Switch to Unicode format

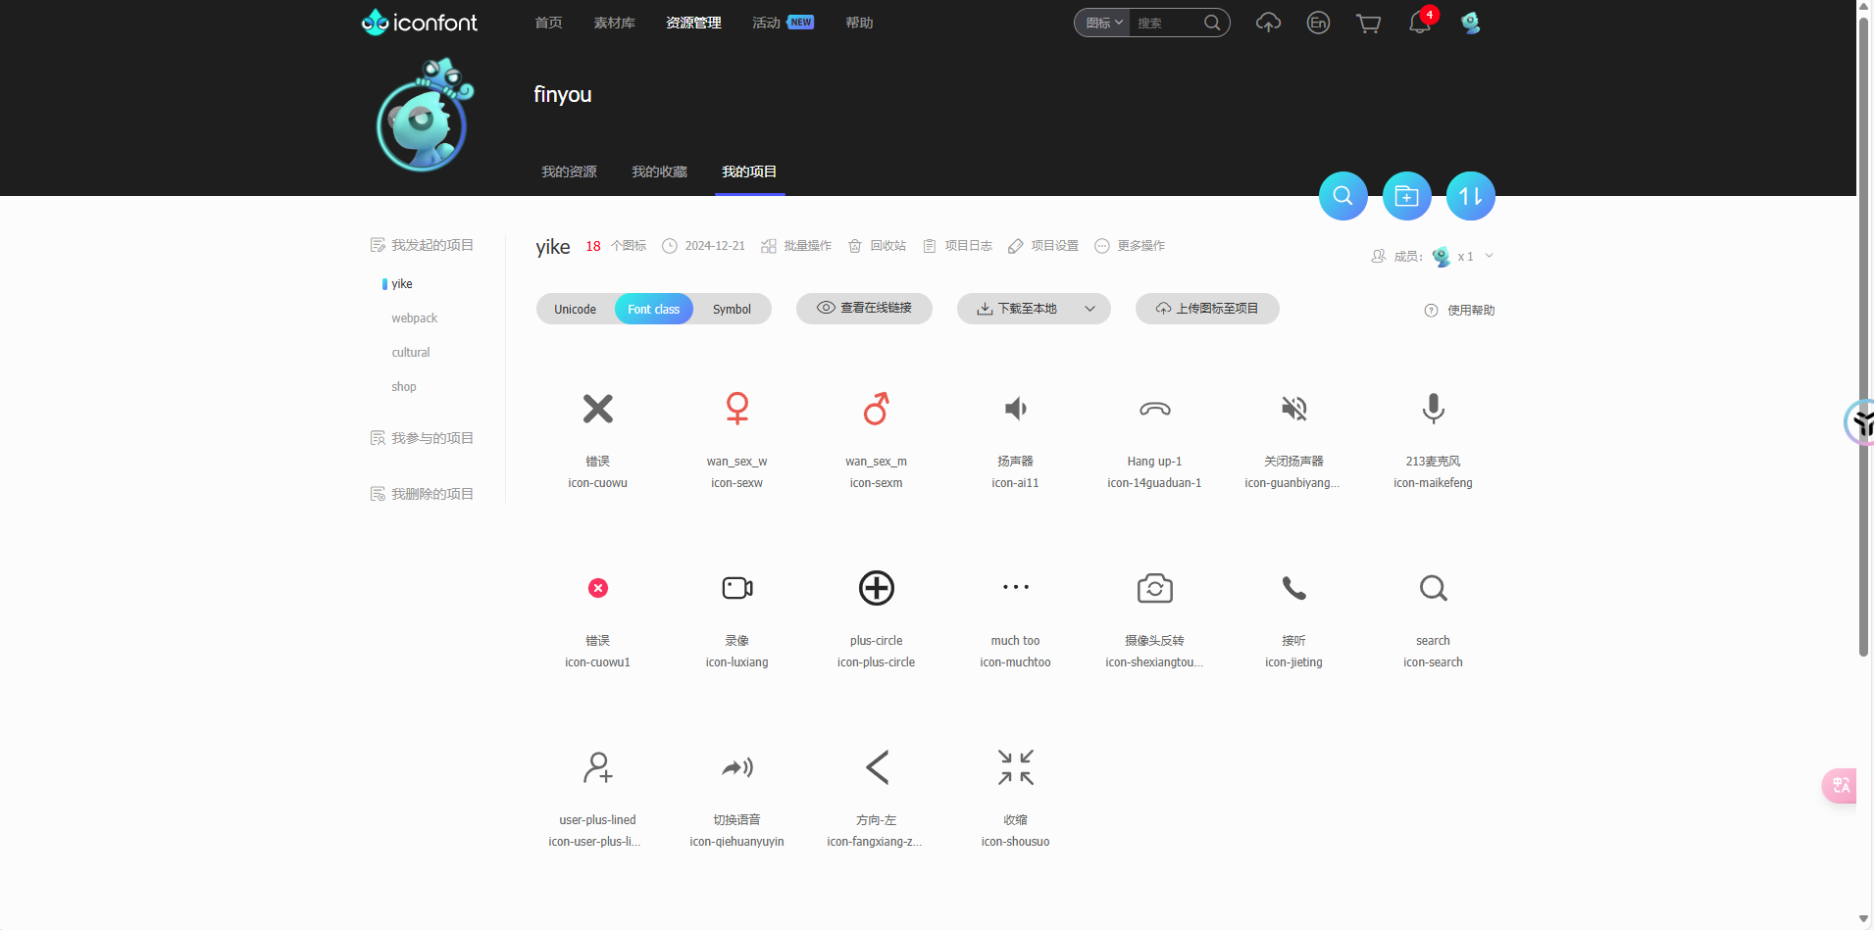coord(575,309)
